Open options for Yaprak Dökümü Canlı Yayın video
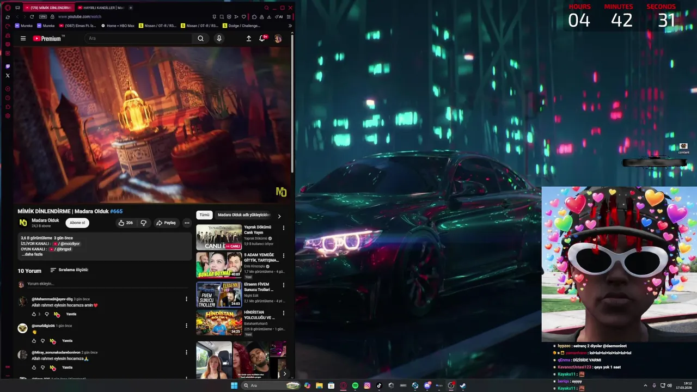 [x=283, y=228]
